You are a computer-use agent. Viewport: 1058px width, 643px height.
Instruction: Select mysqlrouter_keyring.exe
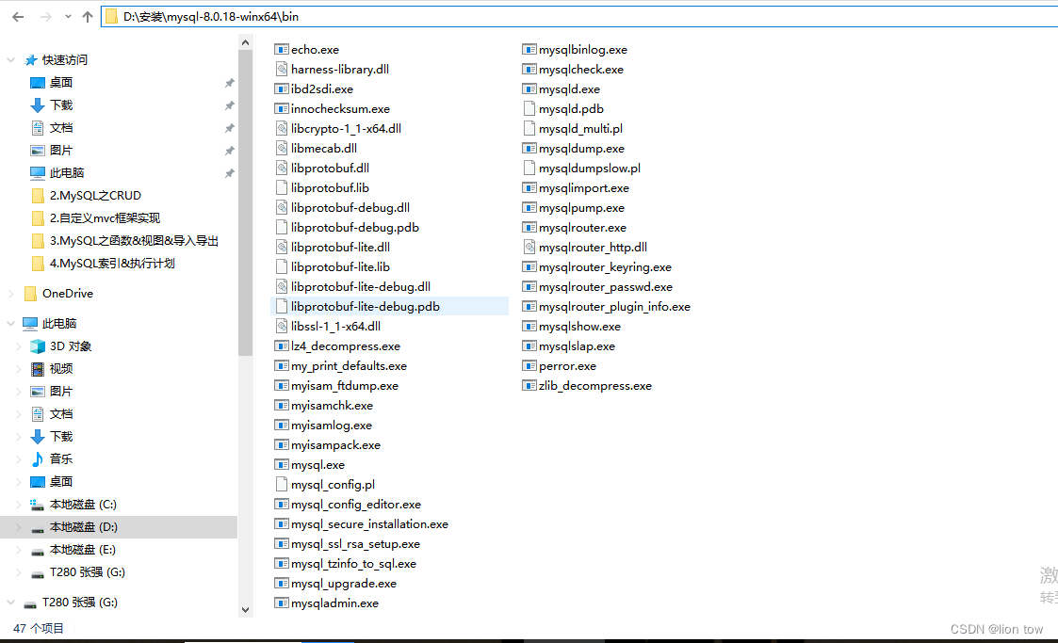pos(605,267)
